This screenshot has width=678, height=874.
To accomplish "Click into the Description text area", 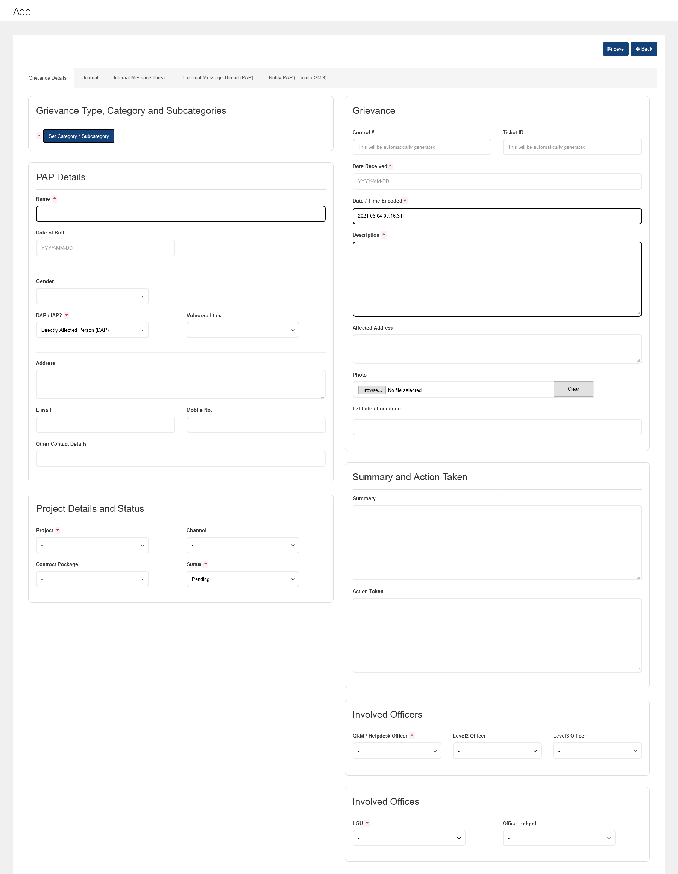I will pos(497,279).
